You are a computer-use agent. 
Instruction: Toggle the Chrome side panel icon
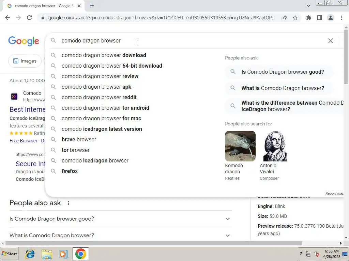tap(320, 18)
